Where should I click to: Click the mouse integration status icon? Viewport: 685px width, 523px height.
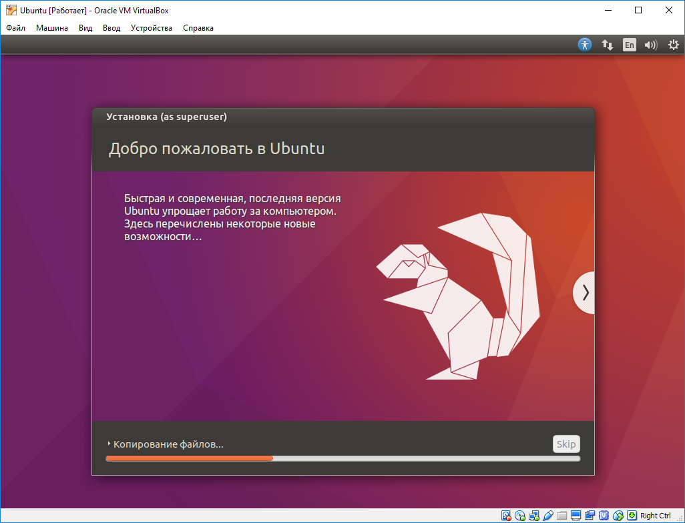click(x=618, y=516)
